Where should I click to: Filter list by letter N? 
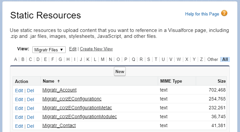click(110, 59)
